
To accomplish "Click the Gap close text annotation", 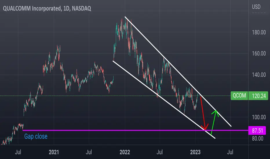I will pyautogui.click(x=36, y=136).
